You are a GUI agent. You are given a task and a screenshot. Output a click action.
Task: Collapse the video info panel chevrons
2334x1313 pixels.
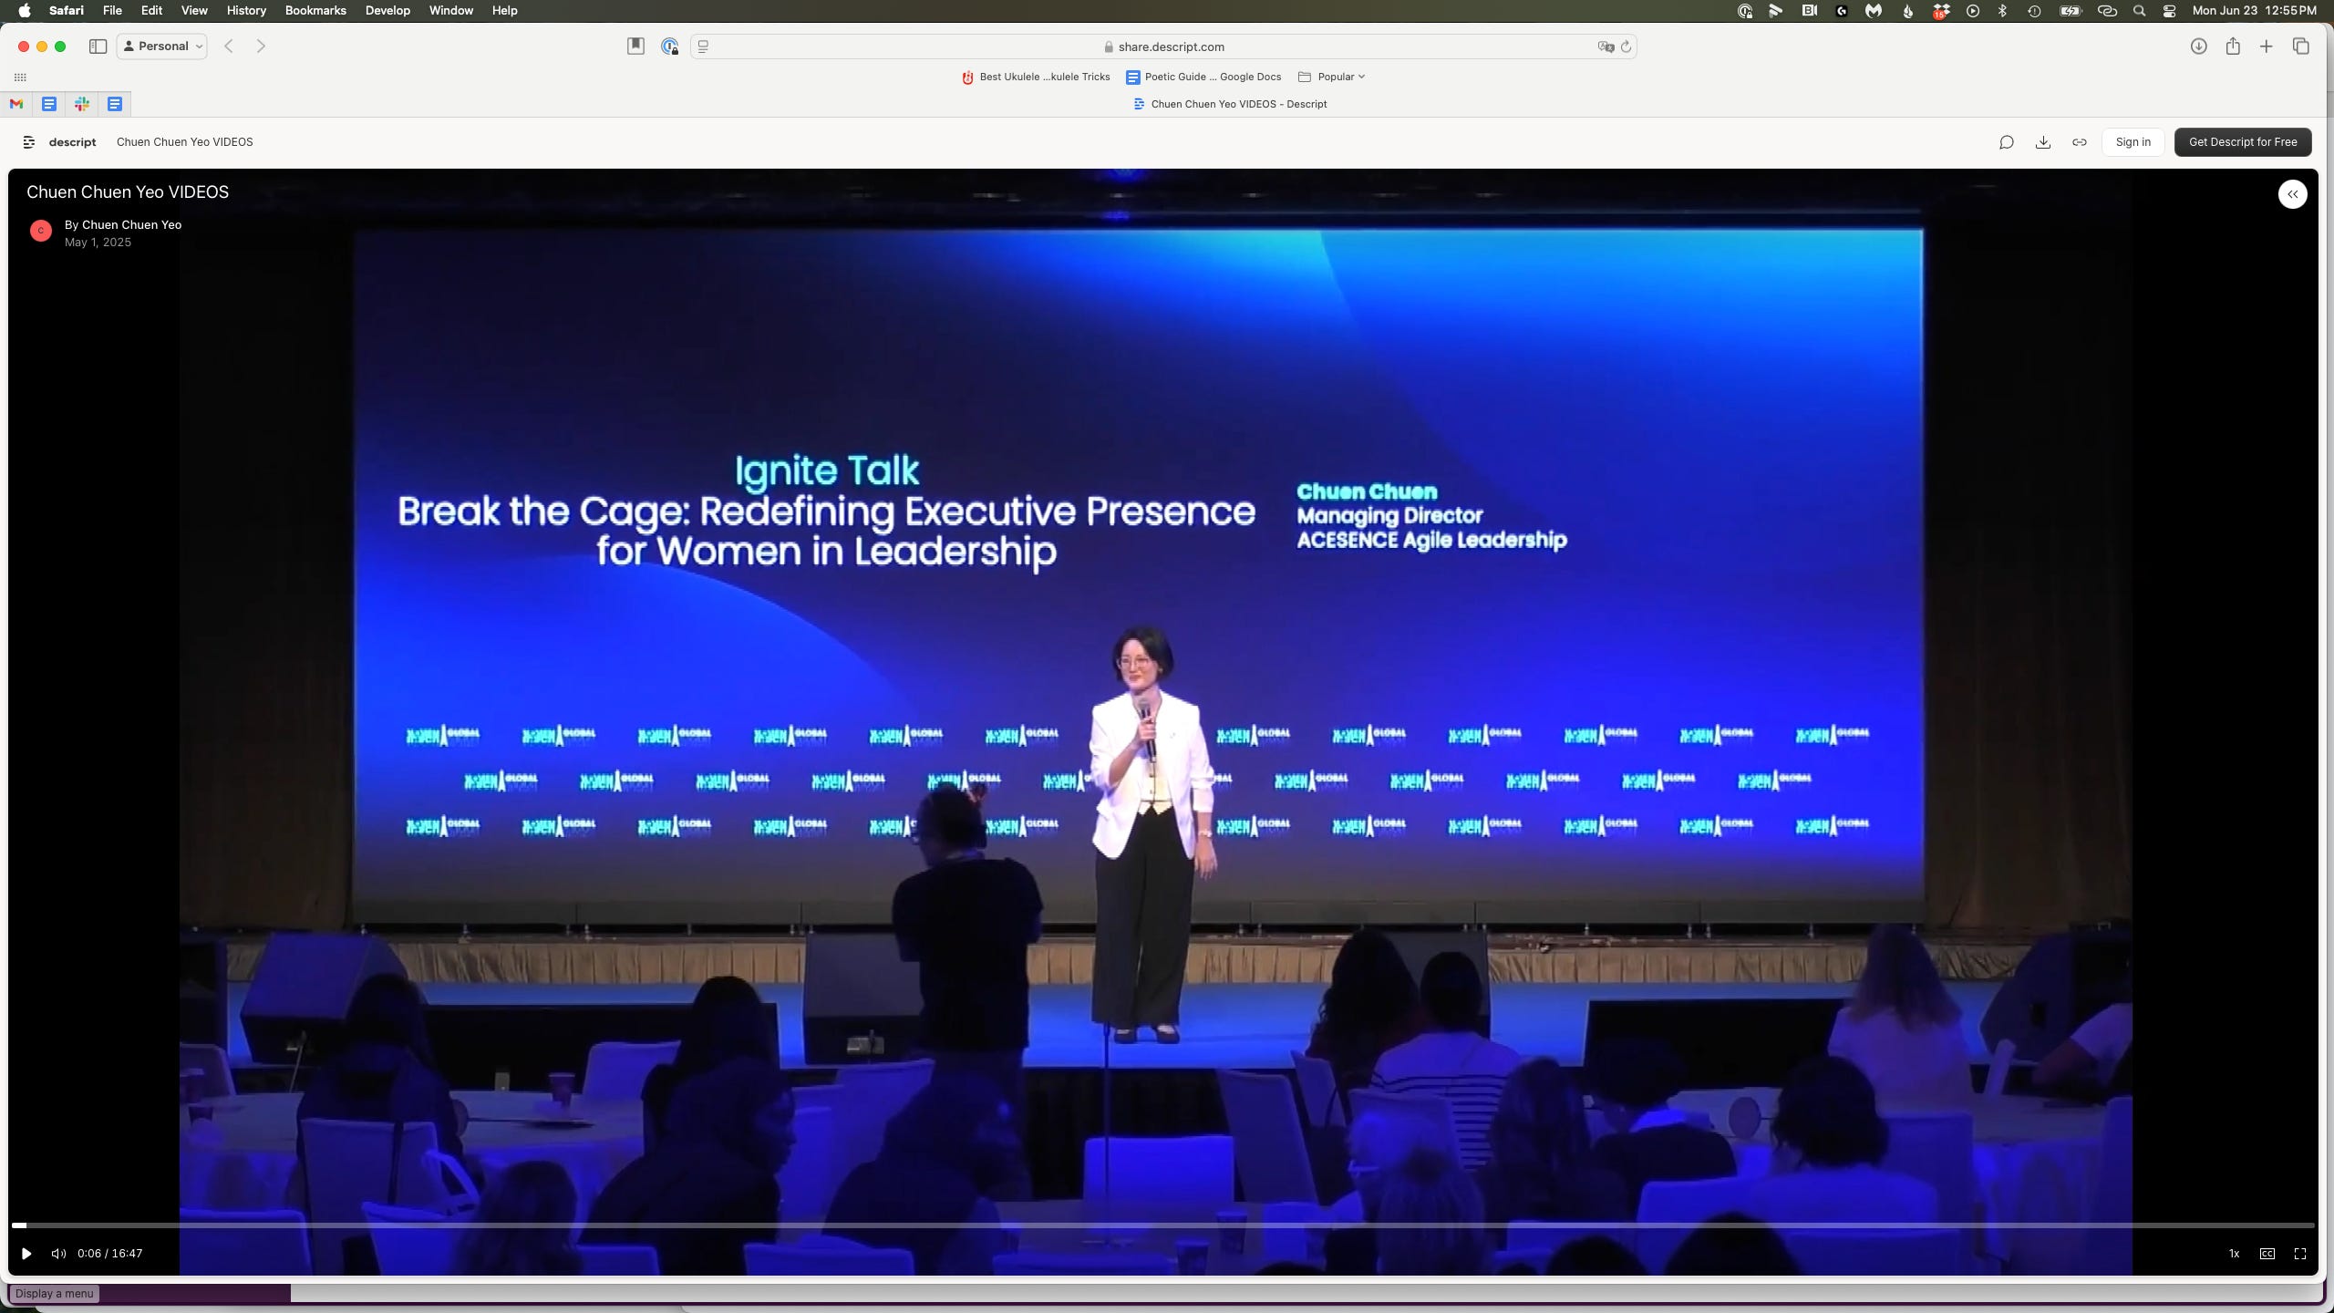pyautogui.click(x=2292, y=194)
